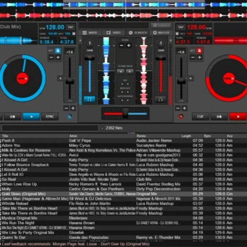Image resolution: width=247 pixels, height=247 pixels.
Task: Raise the right deck key with plus
Action: coord(200,57)
